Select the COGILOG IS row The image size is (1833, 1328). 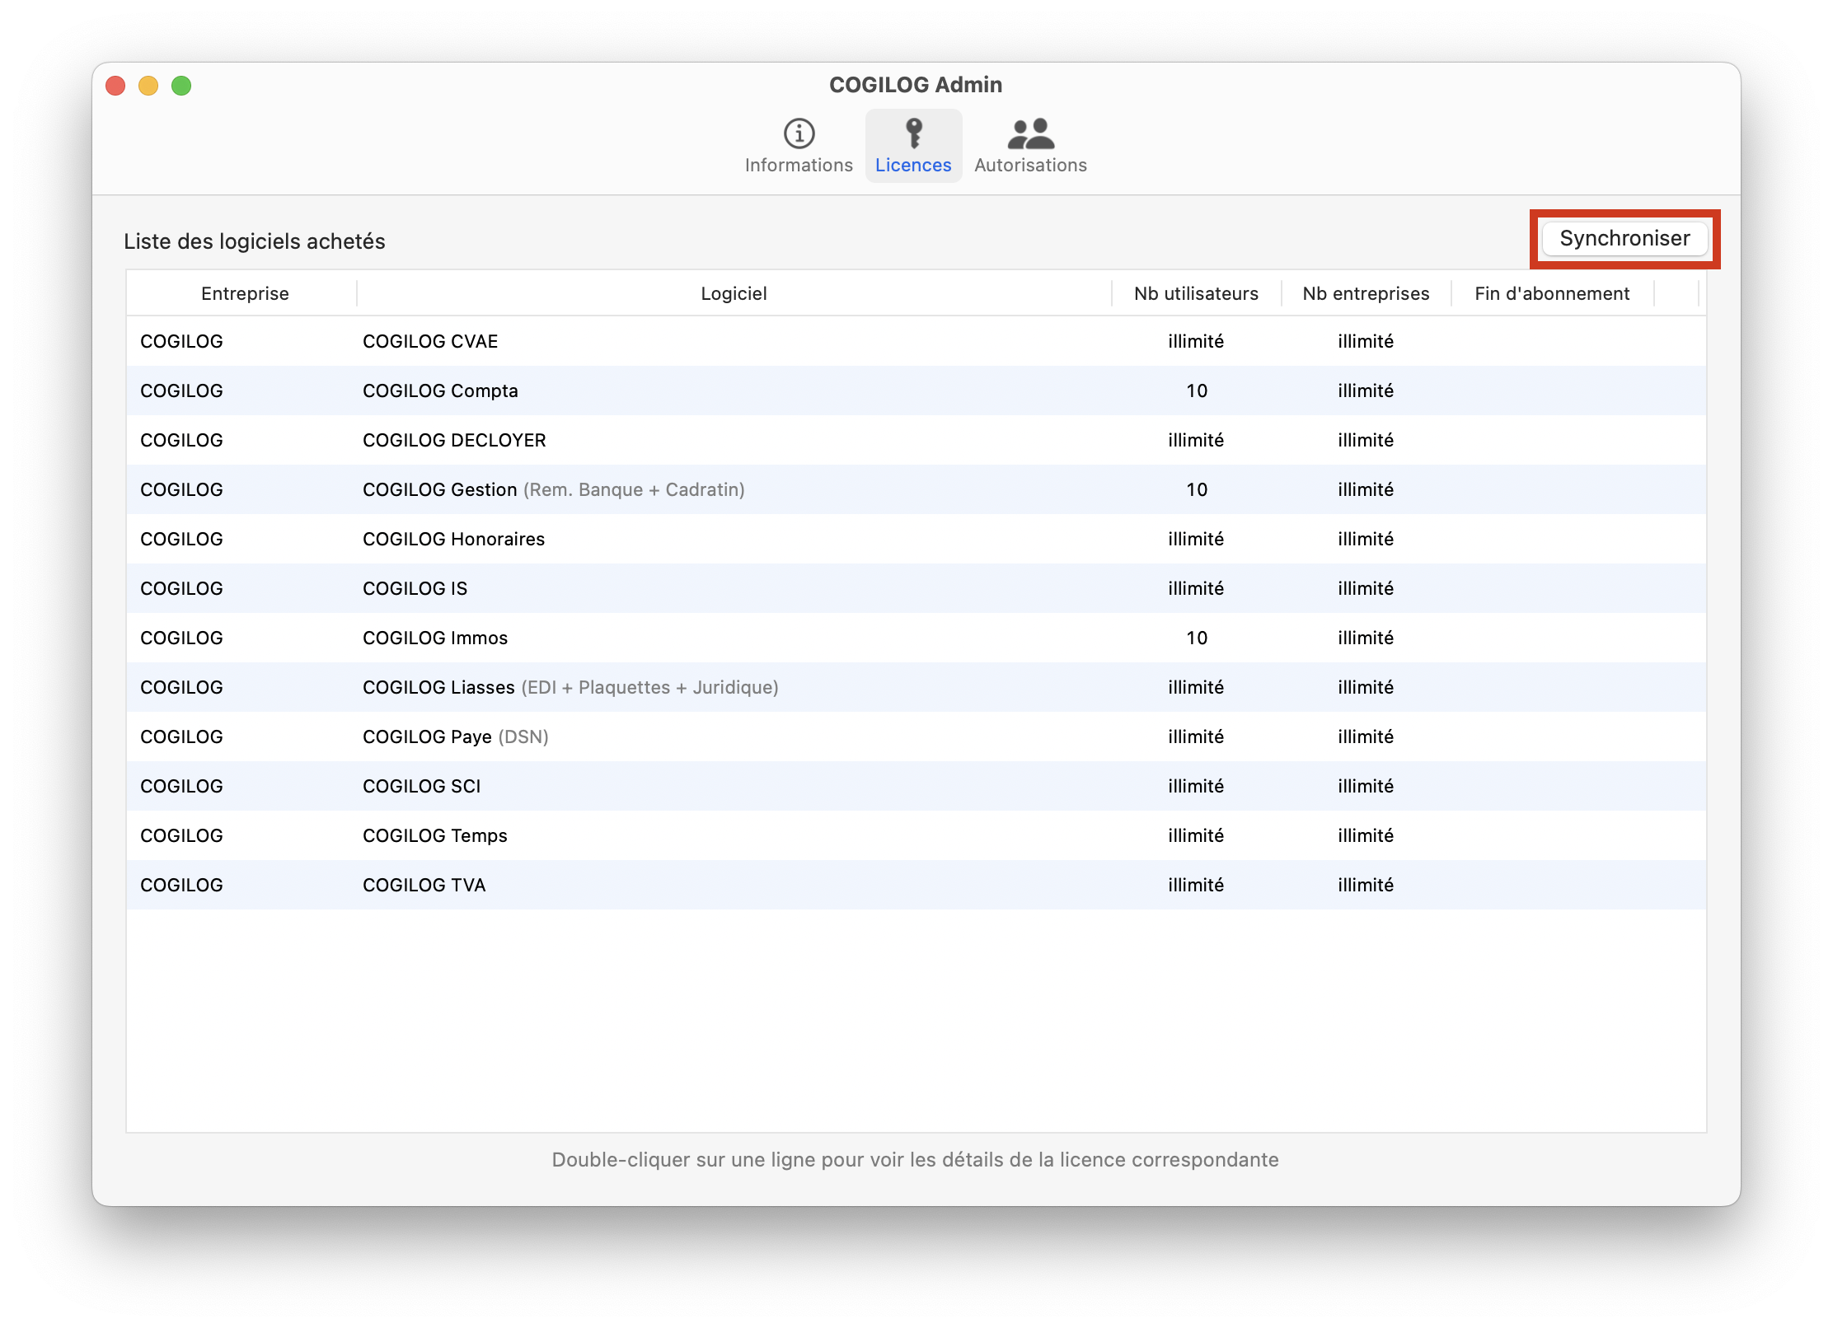[916, 588]
